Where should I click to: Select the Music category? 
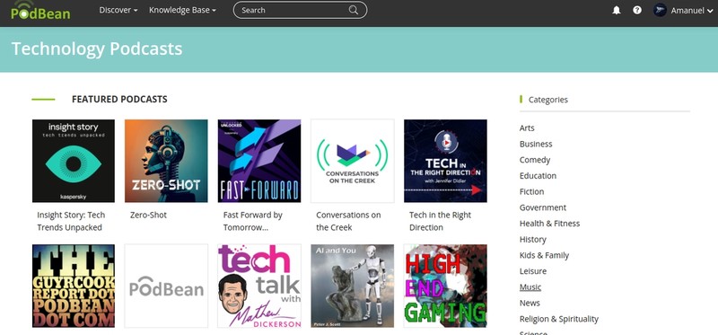tap(530, 287)
